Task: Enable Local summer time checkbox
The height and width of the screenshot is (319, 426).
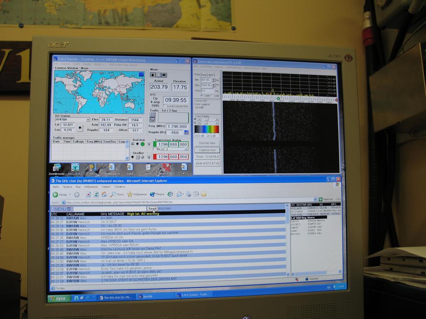Action: pos(164,106)
